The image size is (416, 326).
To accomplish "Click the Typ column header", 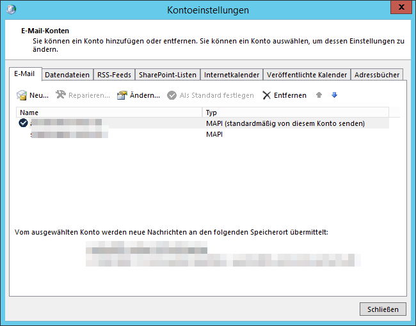I will (294, 113).
